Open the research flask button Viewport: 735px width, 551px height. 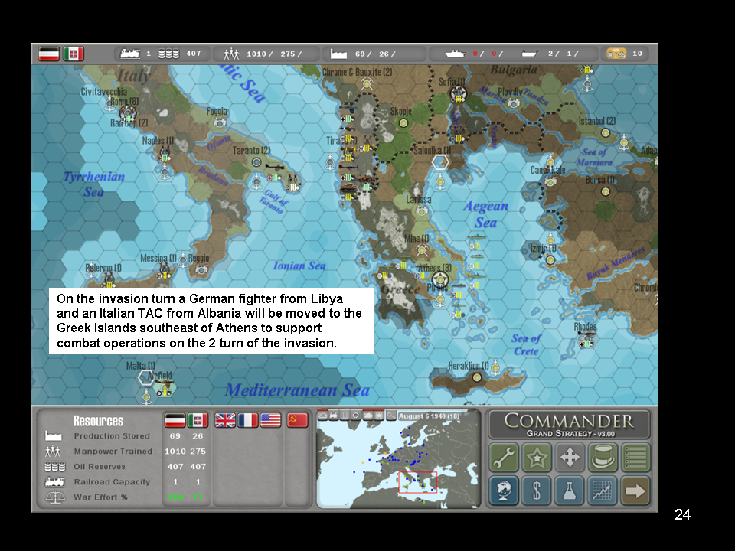click(x=570, y=491)
